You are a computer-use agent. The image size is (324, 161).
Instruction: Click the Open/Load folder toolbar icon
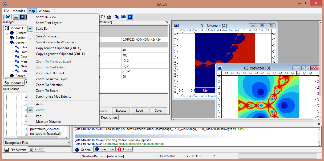coord(7,17)
